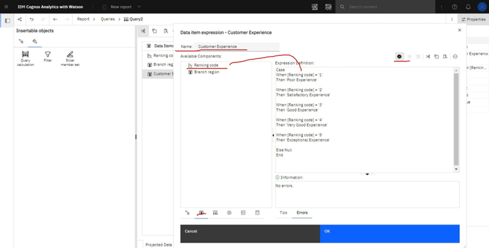Paste into the expression using paste icon

(444, 57)
